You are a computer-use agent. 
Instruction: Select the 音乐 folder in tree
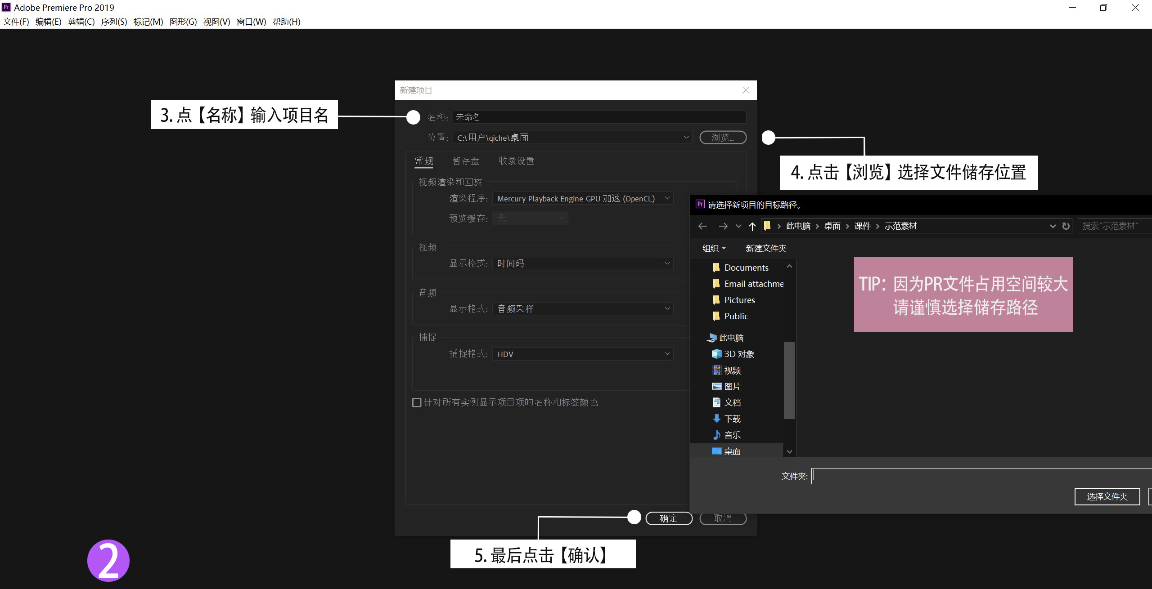[726, 435]
